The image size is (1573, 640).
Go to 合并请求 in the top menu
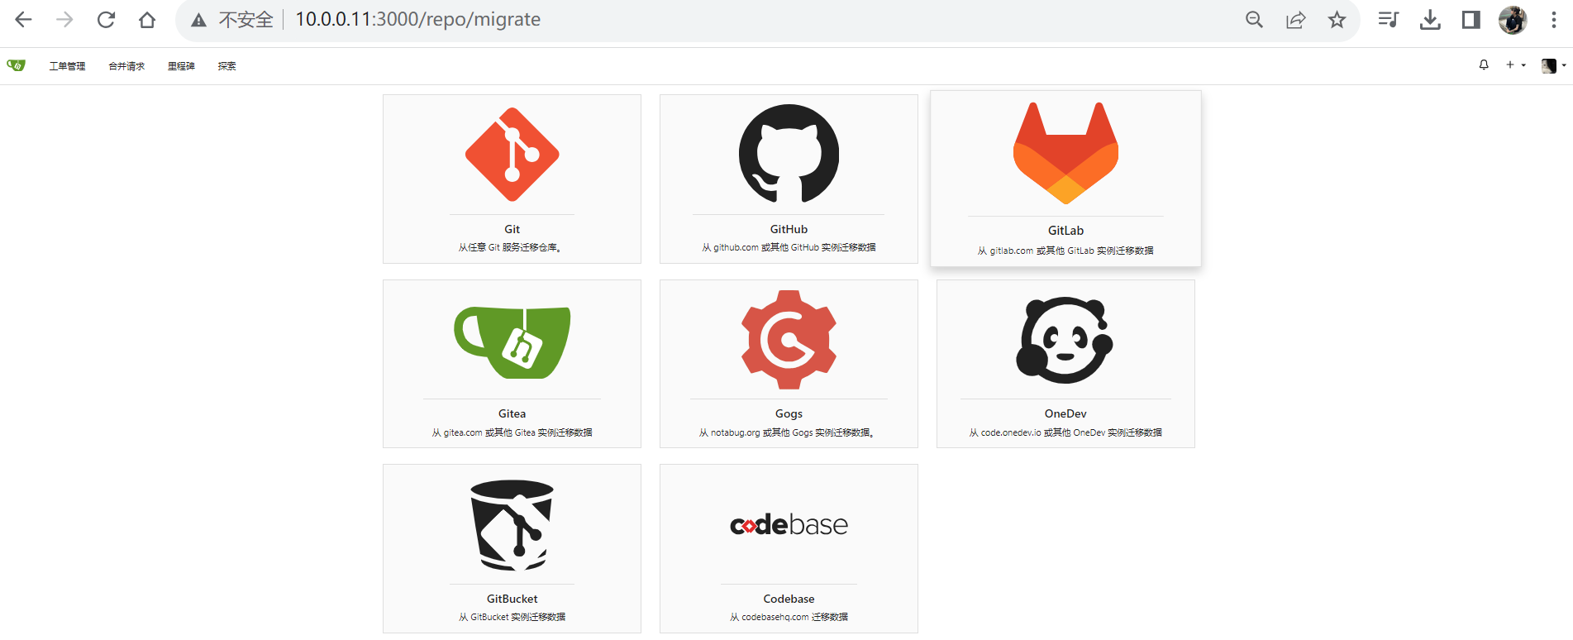tap(126, 66)
